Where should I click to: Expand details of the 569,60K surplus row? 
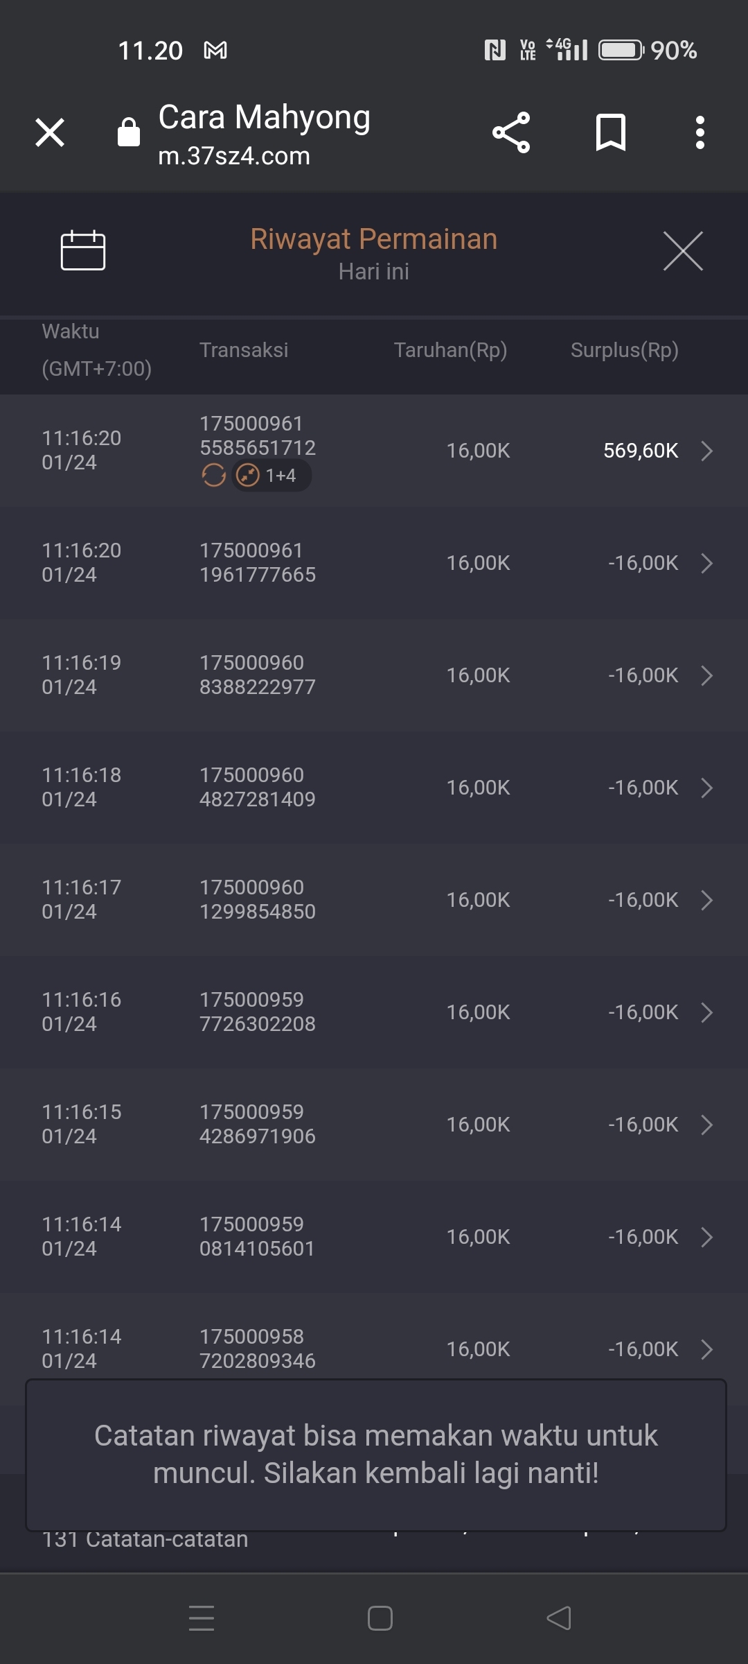tap(706, 451)
